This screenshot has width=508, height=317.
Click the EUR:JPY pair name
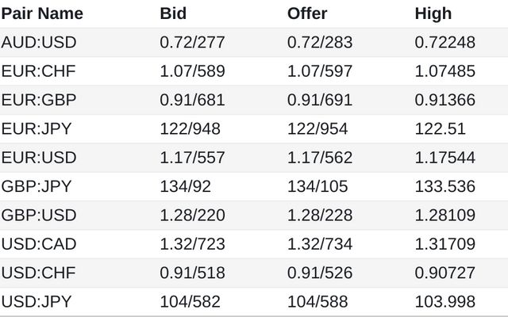37,128
